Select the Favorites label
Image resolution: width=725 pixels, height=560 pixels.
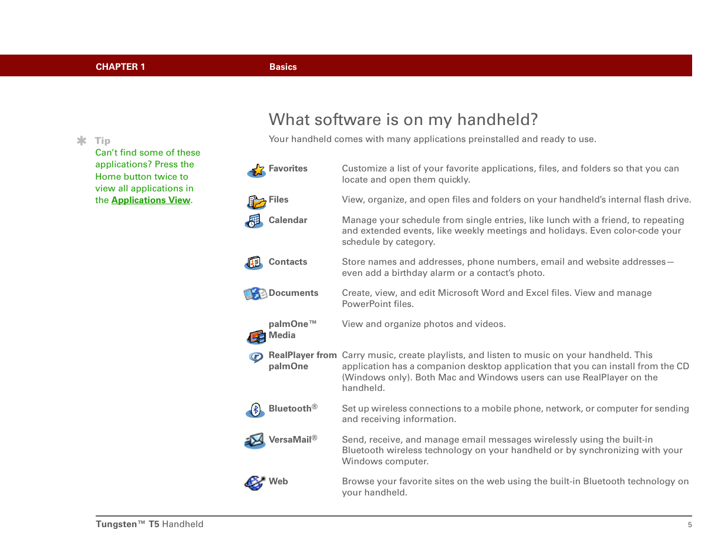point(288,168)
